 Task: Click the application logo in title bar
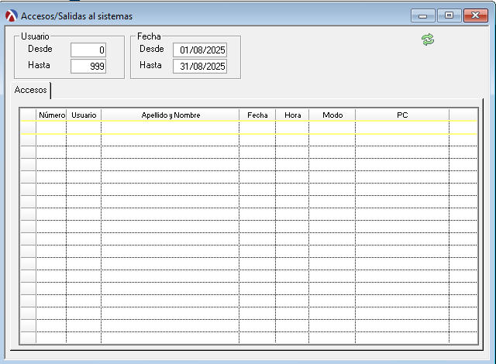pos(12,15)
